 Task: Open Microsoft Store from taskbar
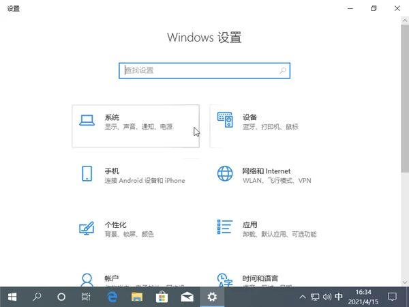[x=162, y=297]
